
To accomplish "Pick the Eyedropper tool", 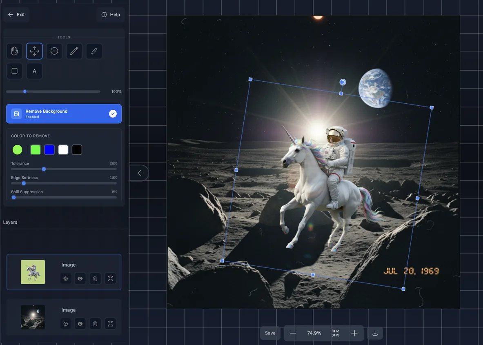I will pyautogui.click(x=94, y=51).
